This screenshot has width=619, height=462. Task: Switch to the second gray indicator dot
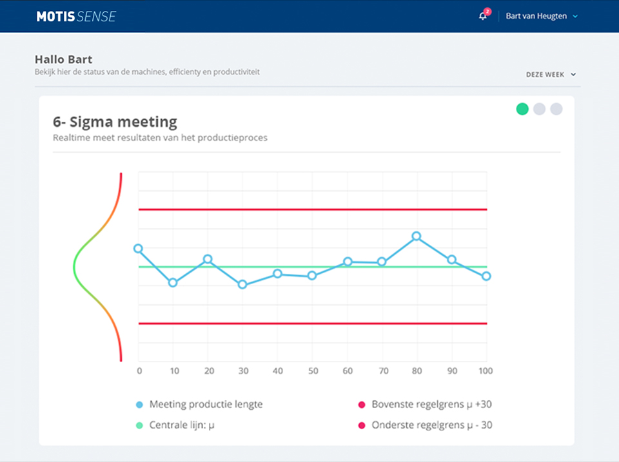click(539, 109)
